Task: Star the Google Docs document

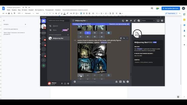Action: tap(23, 7)
